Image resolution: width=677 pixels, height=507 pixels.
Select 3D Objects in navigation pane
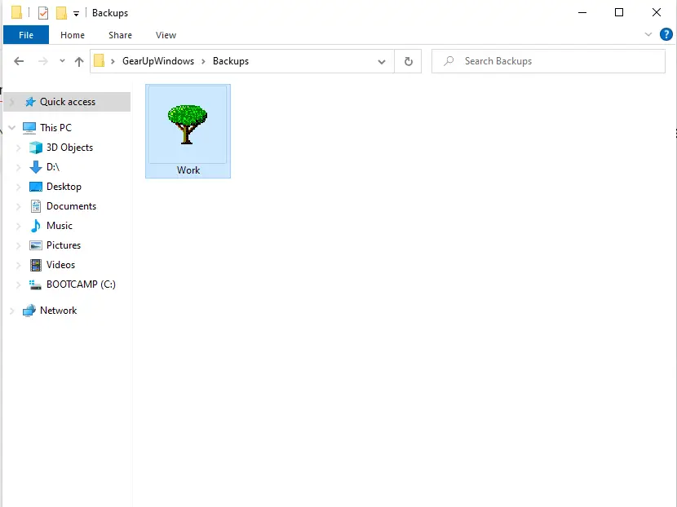coord(69,148)
